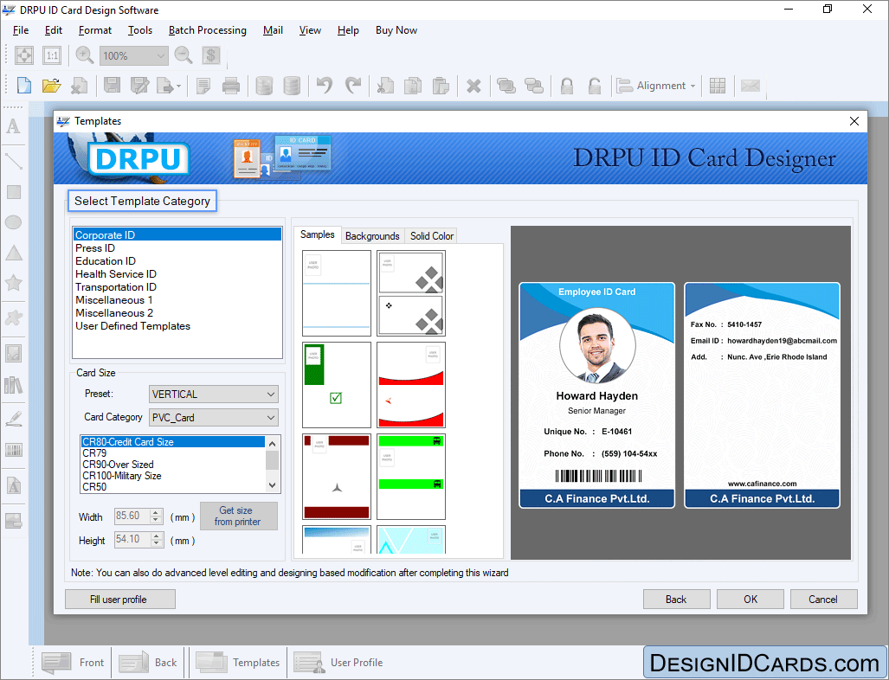The image size is (889, 680).
Task: Select the bright green bus sample thumbnail
Action: tap(411, 477)
